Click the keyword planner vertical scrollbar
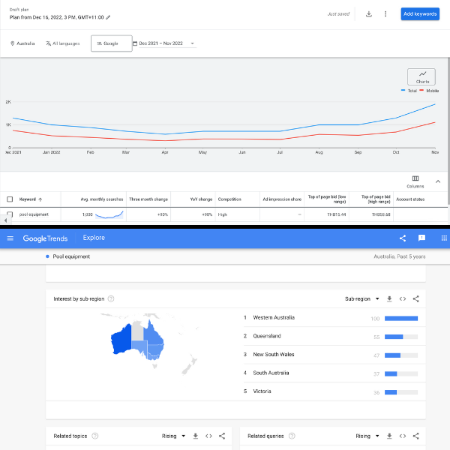The width and height of the screenshot is (450, 450). tap(448, 130)
